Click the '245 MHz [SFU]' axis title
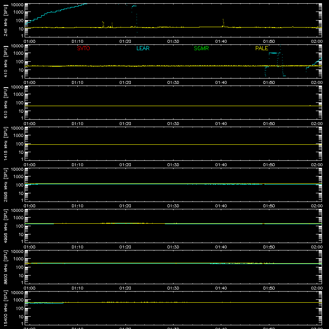This screenshot has height=329, width=329. (5, 20)
